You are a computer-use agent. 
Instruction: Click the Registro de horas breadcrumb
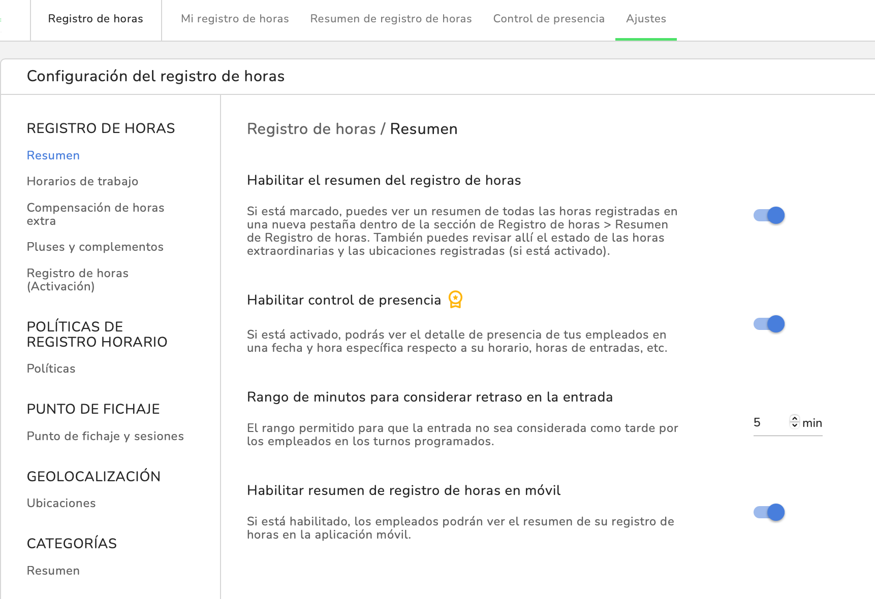pos(311,129)
